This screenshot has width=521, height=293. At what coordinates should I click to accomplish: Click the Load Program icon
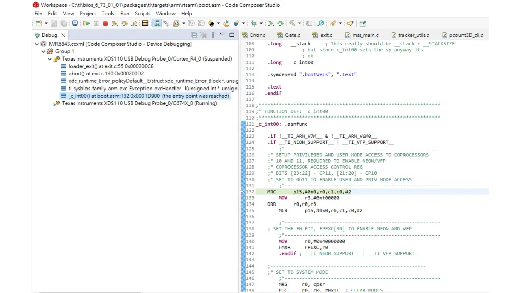coord(176,23)
